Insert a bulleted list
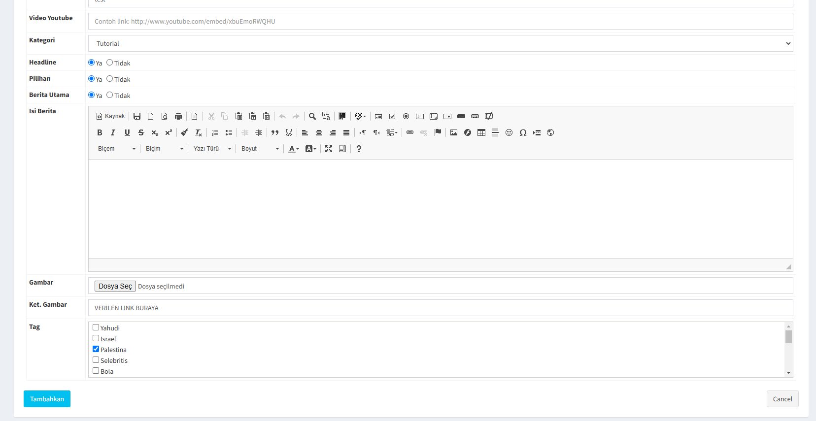This screenshot has height=421, width=816. pos(229,132)
